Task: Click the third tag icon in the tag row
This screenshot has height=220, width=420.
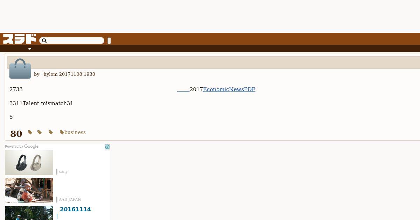Action: coord(51,132)
